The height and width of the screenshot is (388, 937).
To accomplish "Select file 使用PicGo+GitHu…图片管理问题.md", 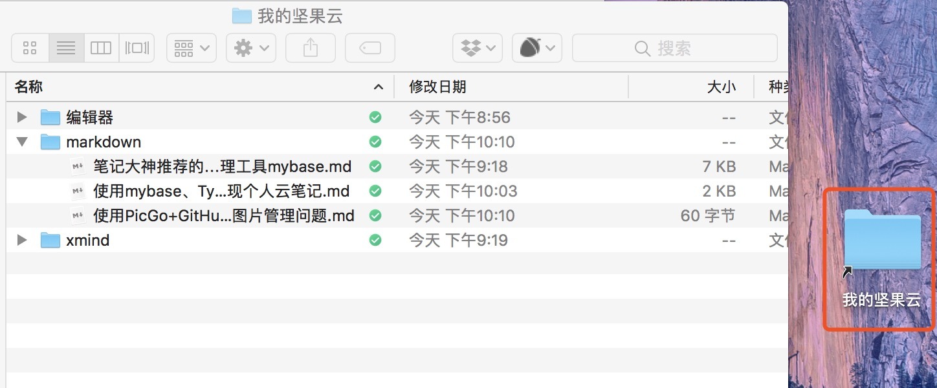I will (x=224, y=215).
